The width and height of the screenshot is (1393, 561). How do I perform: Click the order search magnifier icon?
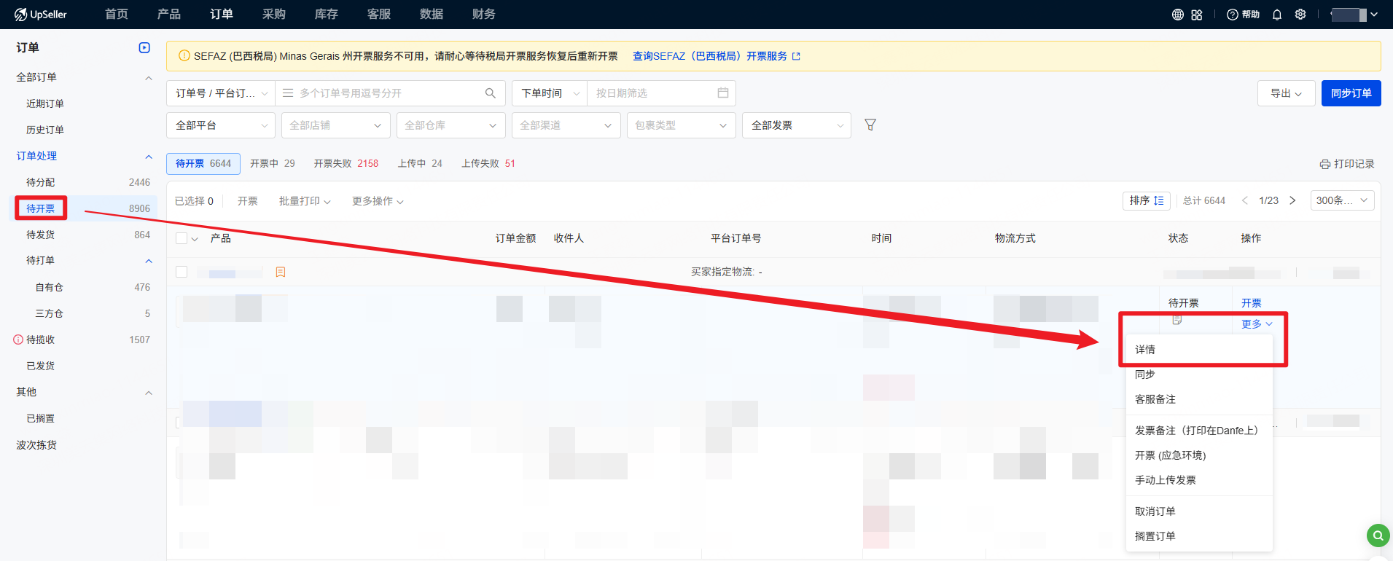coord(491,93)
